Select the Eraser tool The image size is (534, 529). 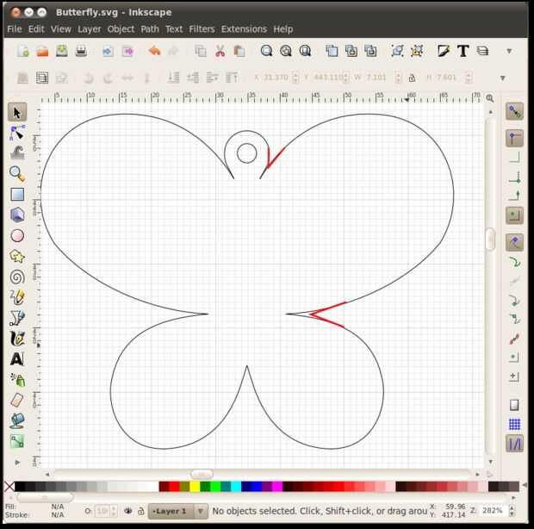pos(17,400)
